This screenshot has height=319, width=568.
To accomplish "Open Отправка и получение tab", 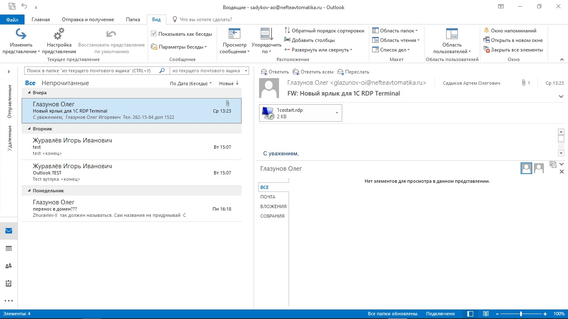I will click(x=88, y=20).
